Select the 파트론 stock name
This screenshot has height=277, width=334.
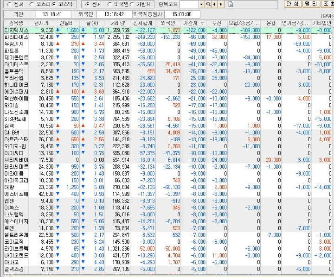coord(12,51)
